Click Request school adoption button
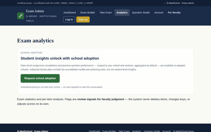This screenshot has width=211, height=132. click(x=40, y=78)
